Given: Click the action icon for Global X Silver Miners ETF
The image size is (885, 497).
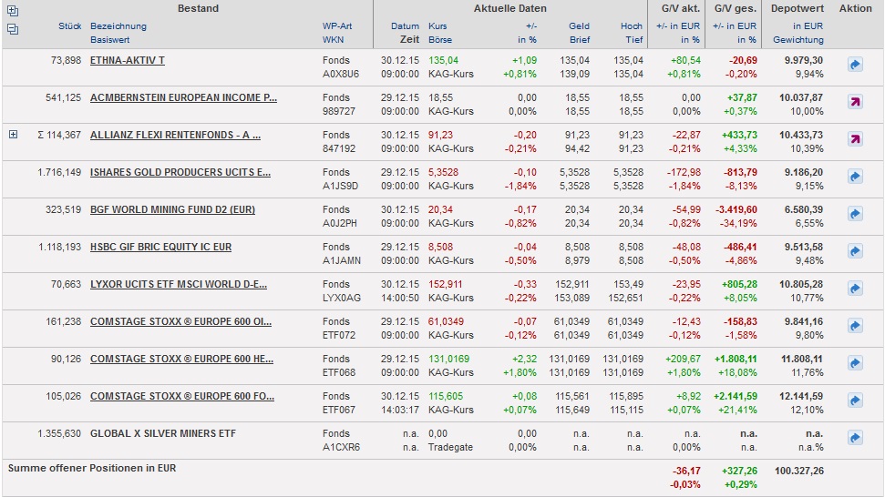Looking at the screenshot, I should point(855,438).
